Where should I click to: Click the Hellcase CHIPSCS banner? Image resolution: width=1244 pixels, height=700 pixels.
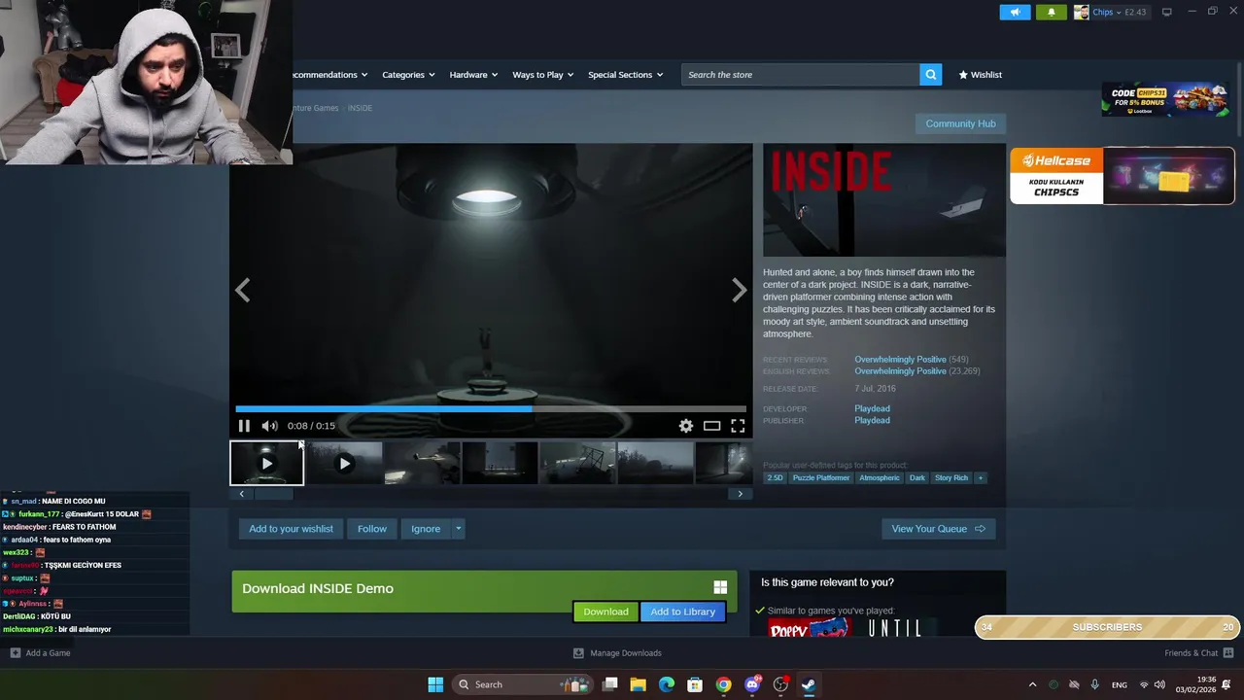coord(1122,176)
